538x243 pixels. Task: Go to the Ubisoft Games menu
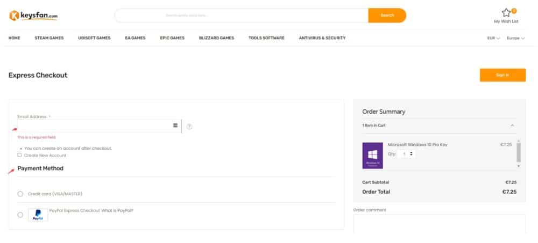[94, 38]
